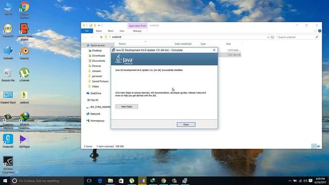329x185 pixels.
Task: Open Google Chrome desktop shortcut
Action: 24,10
